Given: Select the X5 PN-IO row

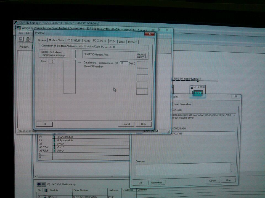Looking at the screenshot, I should (x=83, y=144).
